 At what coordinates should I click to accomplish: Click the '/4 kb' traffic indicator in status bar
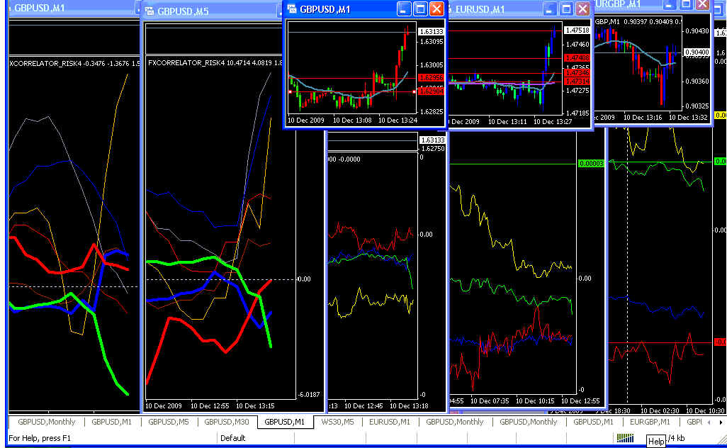(677, 438)
